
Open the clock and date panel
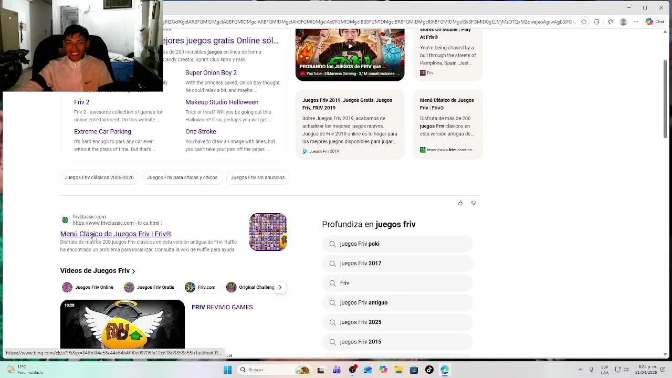click(647, 370)
